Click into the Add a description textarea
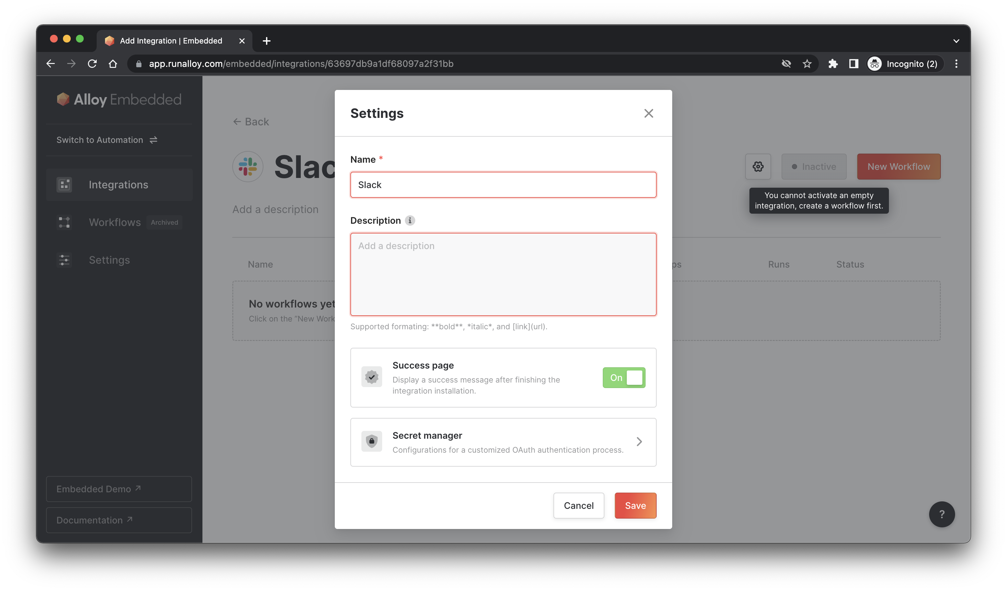 pyautogui.click(x=503, y=274)
